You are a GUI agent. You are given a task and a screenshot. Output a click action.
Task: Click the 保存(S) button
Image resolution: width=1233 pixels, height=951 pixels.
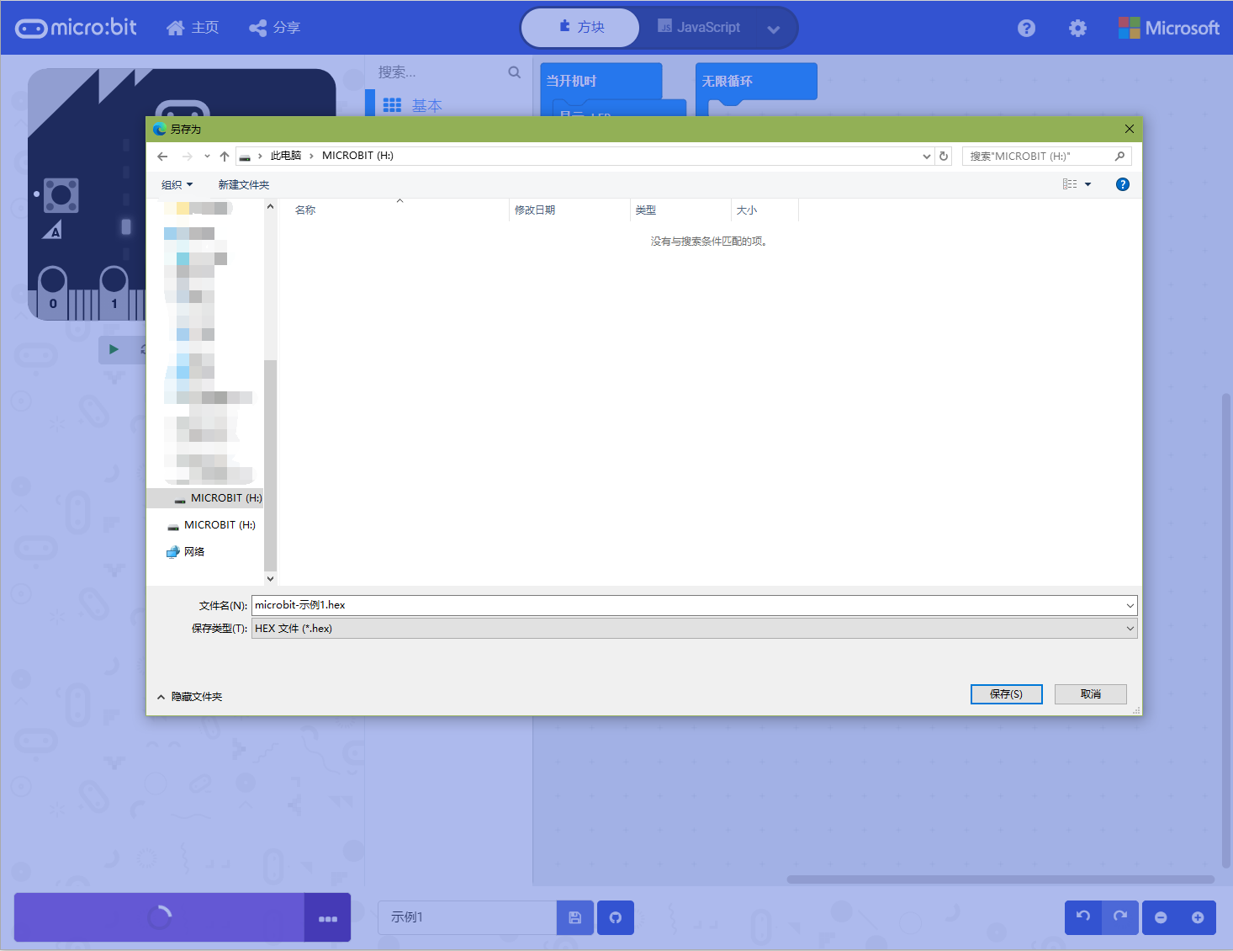tap(1006, 694)
